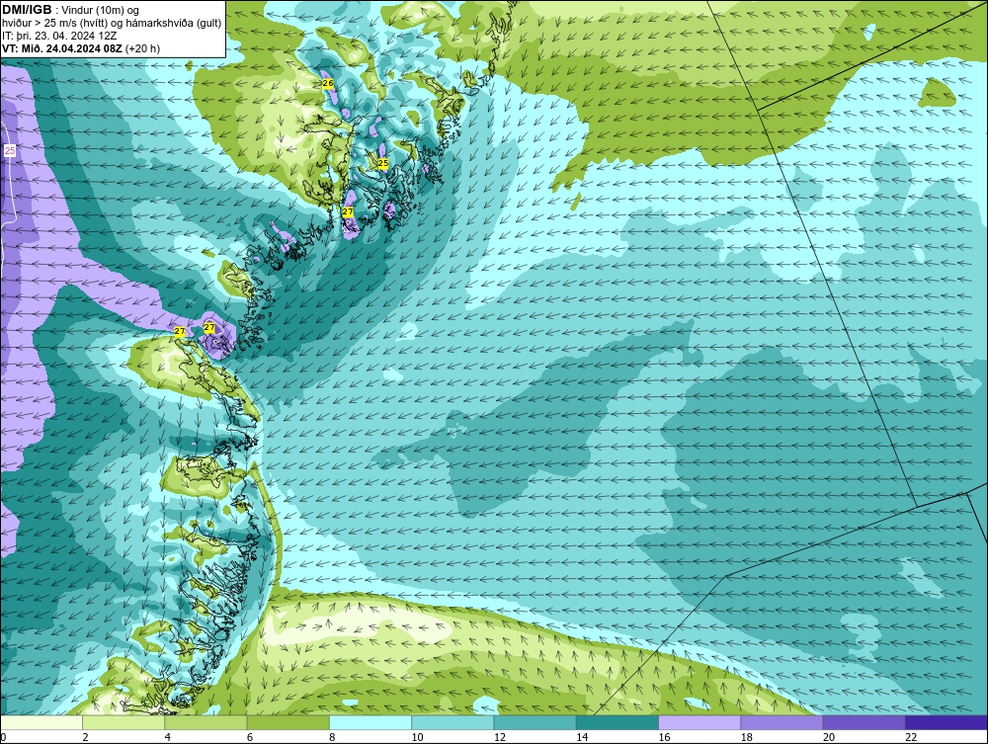Click the yellow '25' gust label
Image resolution: width=988 pixels, height=744 pixels.
click(383, 163)
